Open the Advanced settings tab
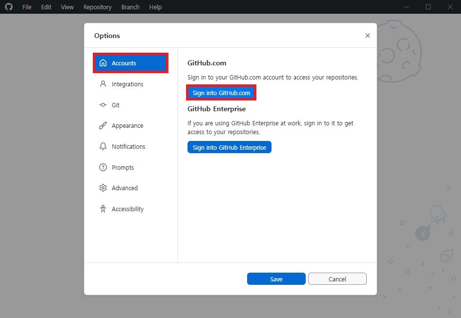461x318 pixels. 130,188
